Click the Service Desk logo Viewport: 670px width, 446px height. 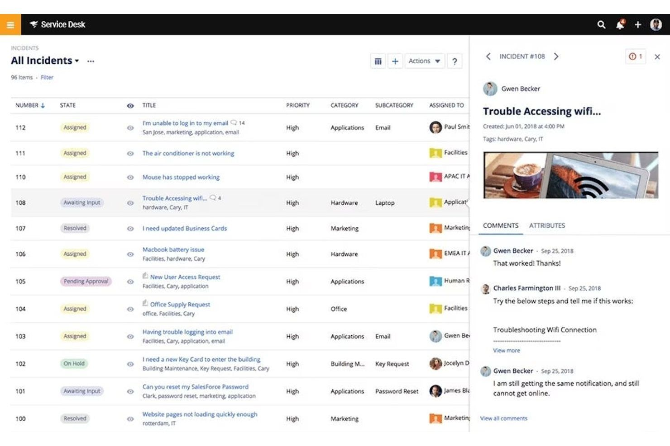(x=57, y=24)
